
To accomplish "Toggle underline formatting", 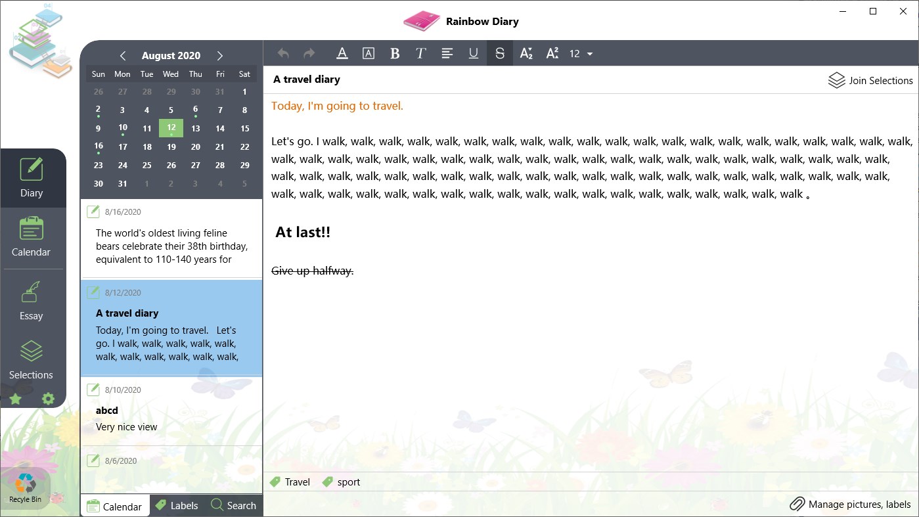I will tap(473, 53).
